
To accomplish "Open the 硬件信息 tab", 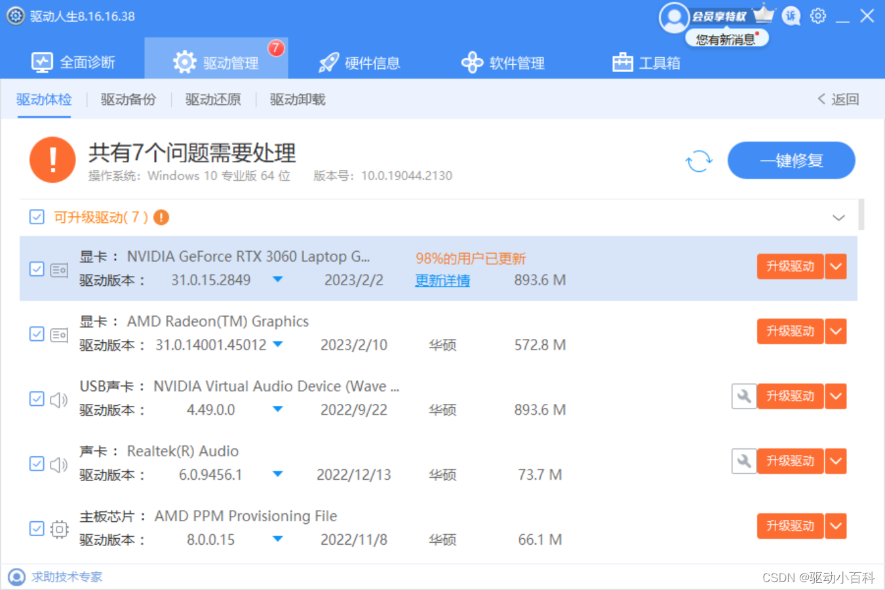I will [x=359, y=62].
